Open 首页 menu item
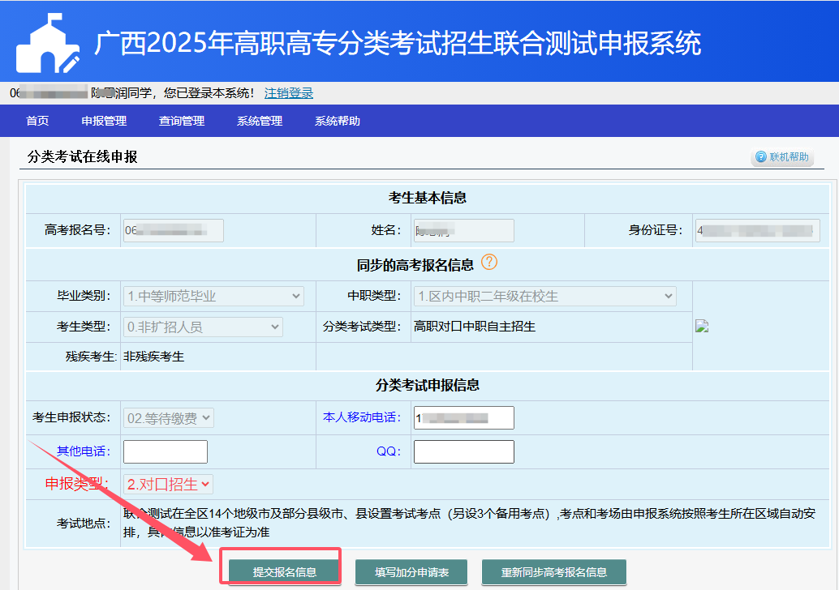The width and height of the screenshot is (839, 590). click(x=37, y=122)
